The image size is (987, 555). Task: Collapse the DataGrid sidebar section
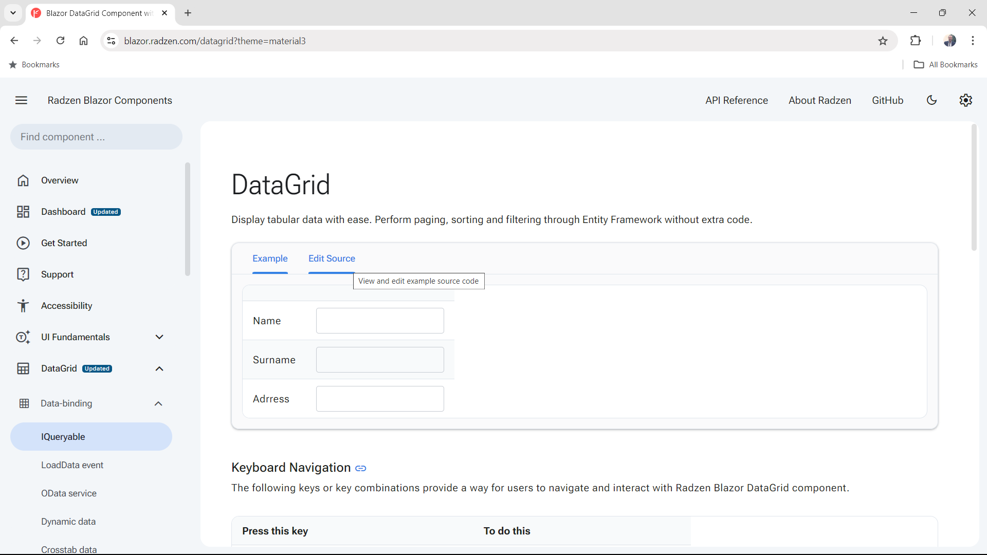tap(159, 368)
